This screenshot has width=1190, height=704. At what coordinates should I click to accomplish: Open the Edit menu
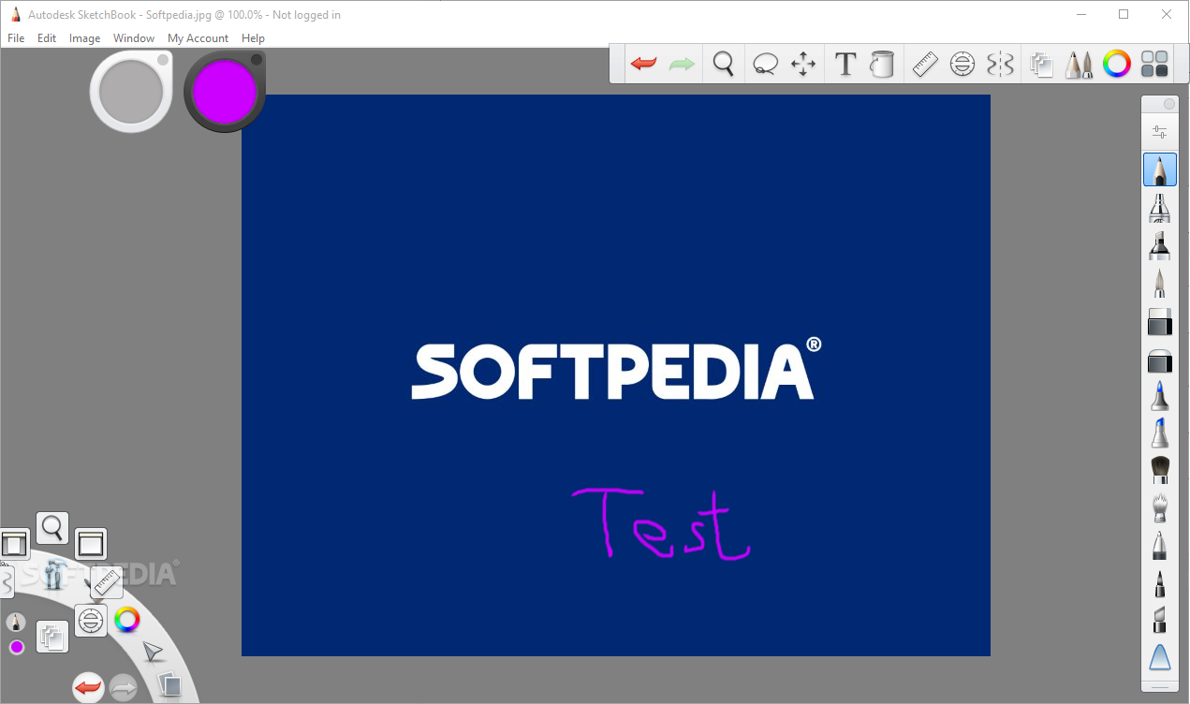pyautogui.click(x=47, y=38)
